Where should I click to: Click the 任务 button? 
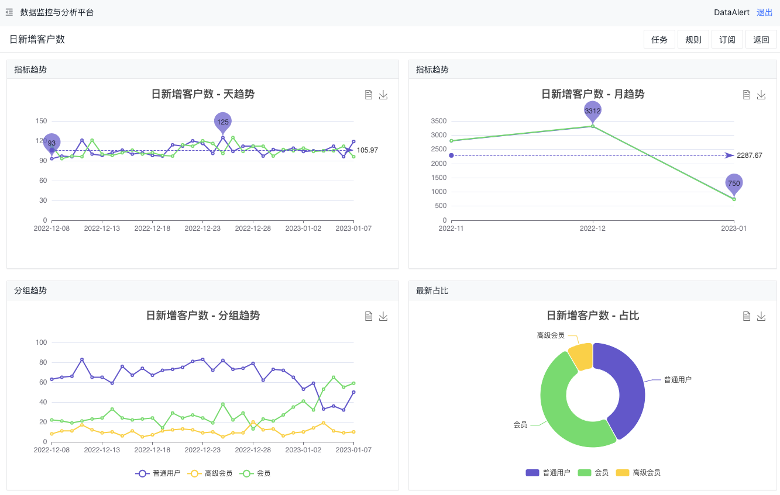(659, 40)
